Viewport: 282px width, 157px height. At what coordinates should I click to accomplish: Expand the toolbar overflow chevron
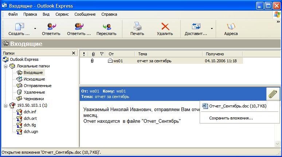click(x=278, y=21)
